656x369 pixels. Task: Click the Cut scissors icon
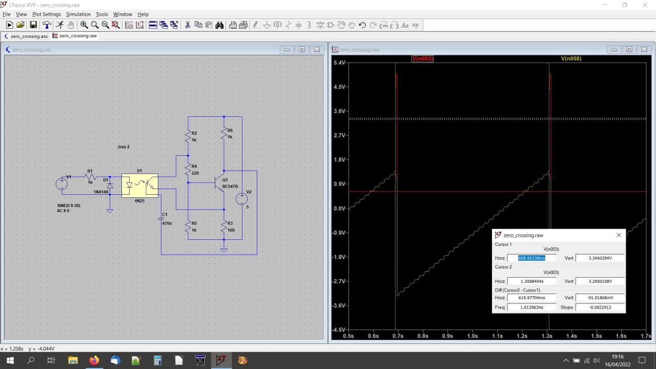coord(188,25)
